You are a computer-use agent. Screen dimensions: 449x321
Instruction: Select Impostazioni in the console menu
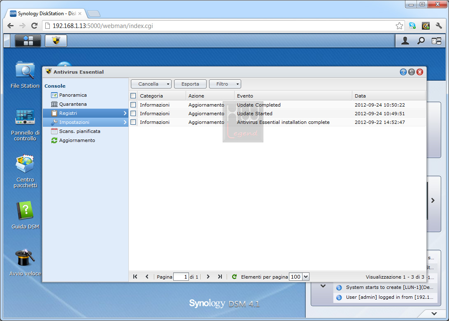[85, 122]
